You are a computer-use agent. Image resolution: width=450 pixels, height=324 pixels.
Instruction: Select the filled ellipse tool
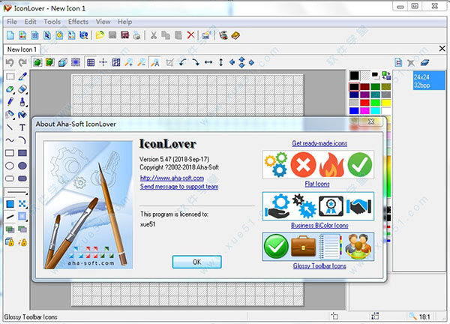tap(22, 166)
